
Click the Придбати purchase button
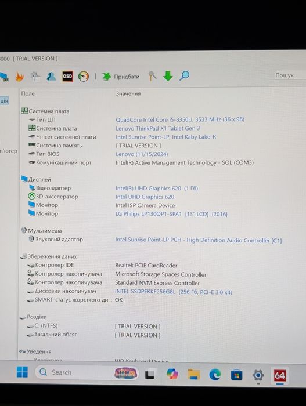coord(121,77)
